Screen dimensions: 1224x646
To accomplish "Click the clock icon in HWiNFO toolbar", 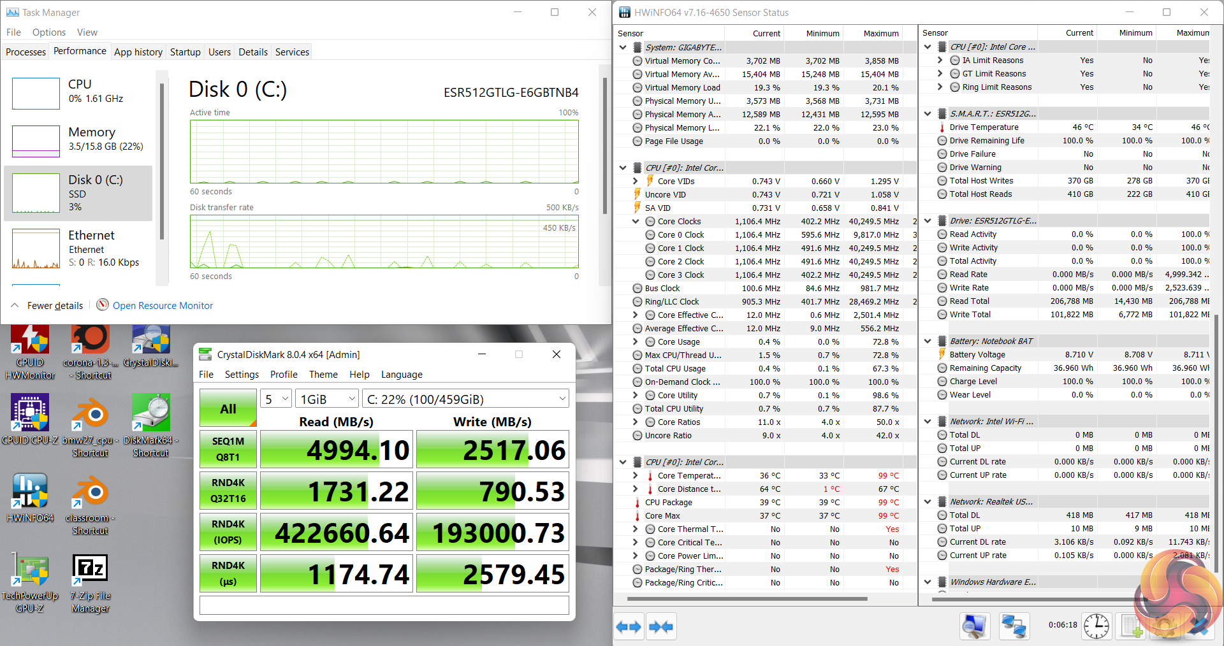I will (x=1096, y=626).
